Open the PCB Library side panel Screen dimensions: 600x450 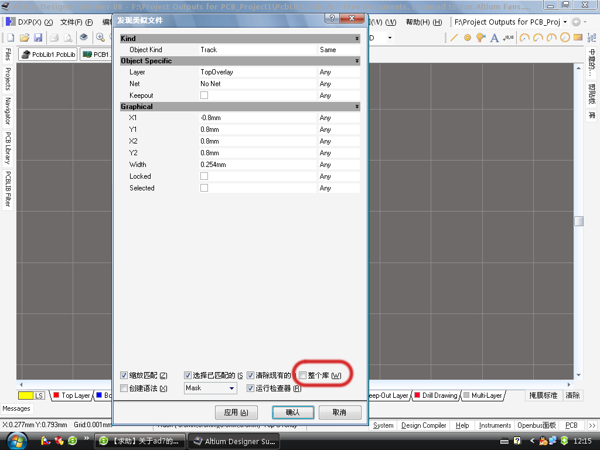click(x=8, y=148)
